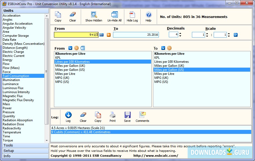255x161 pixels.
Task: Select Torque in Units list
Action: pyautogui.click(x=8, y=140)
